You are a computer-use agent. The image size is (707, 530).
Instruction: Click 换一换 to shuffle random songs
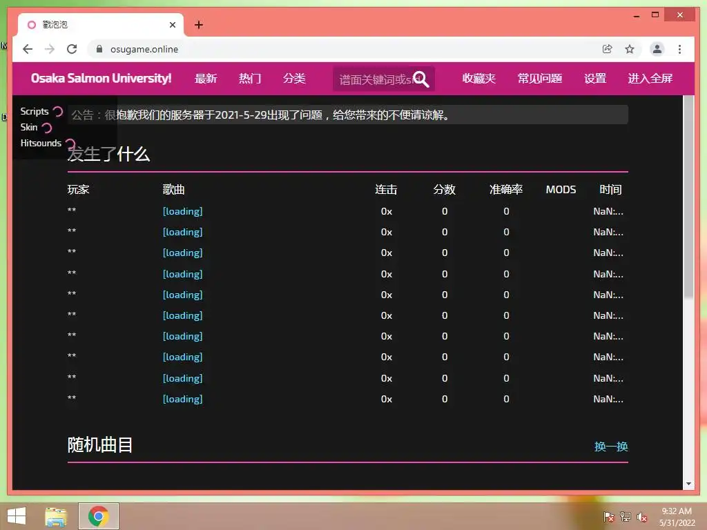(x=611, y=446)
